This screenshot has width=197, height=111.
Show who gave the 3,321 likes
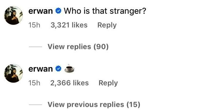[x=69, y=25]
